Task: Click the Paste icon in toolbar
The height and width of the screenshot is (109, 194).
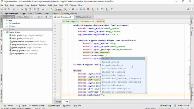Action: (x=30, y=9)
